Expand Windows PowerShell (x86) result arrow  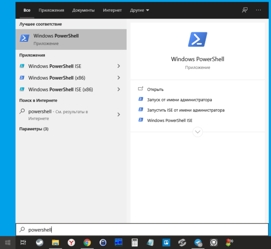(119, 77)
